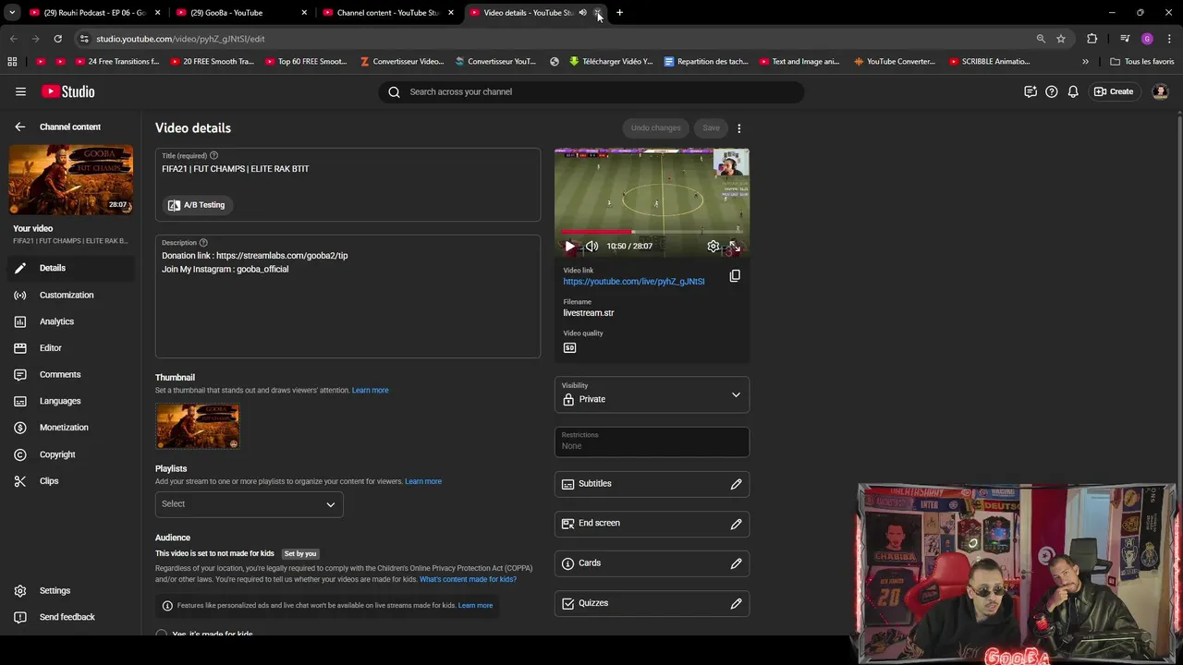Open the channel avatar in Studio header
The image size is (1183, 665).
(x=1161, y=91)
